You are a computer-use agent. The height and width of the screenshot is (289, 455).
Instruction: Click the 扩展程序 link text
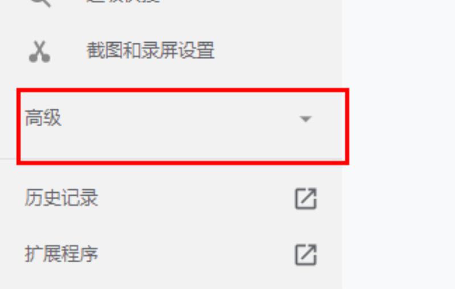[61, 254]
